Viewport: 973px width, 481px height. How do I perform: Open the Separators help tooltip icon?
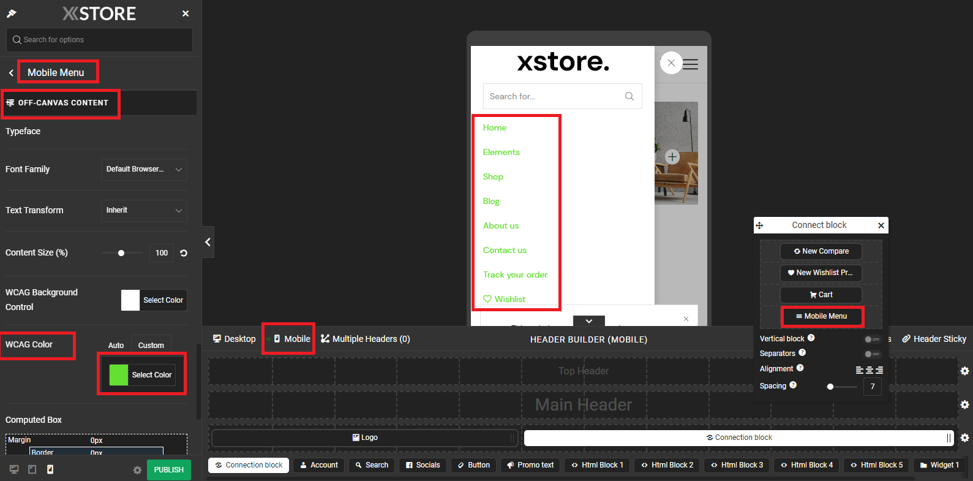[802, 352]
